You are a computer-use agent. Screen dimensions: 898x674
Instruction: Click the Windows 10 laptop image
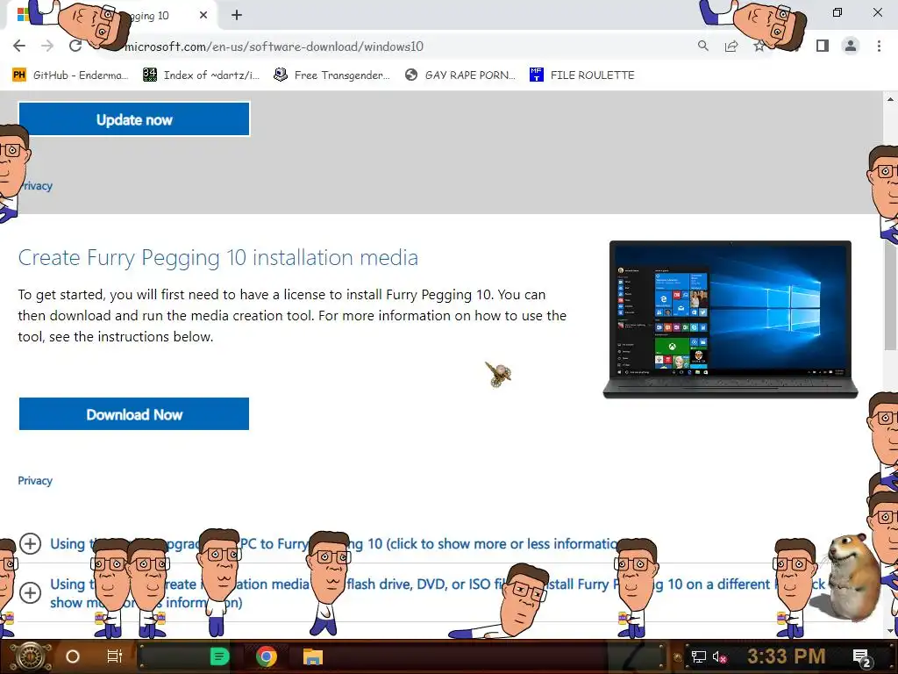click(731, 319)
